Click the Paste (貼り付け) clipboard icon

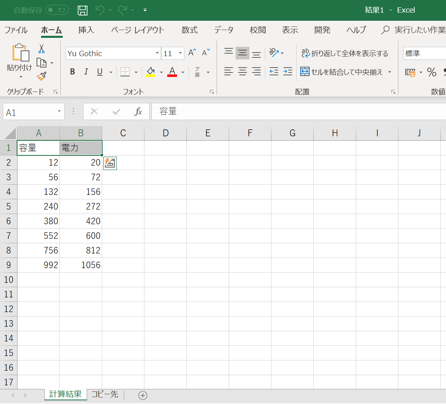point(20,52)
